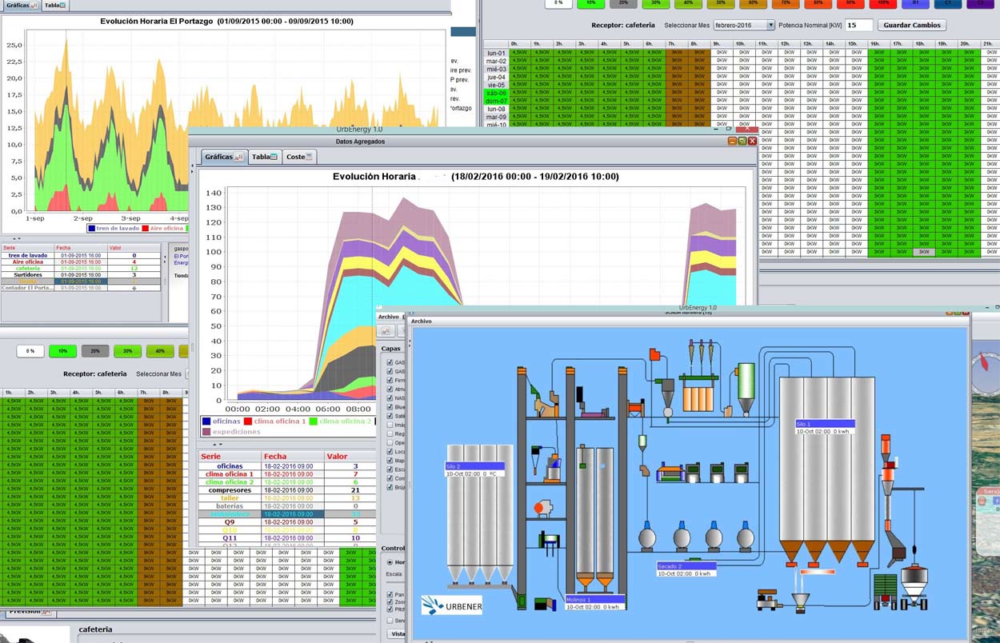Open the febrero-2016 month dropdown
1000x643 pixels.
click(x=744, y=26)
